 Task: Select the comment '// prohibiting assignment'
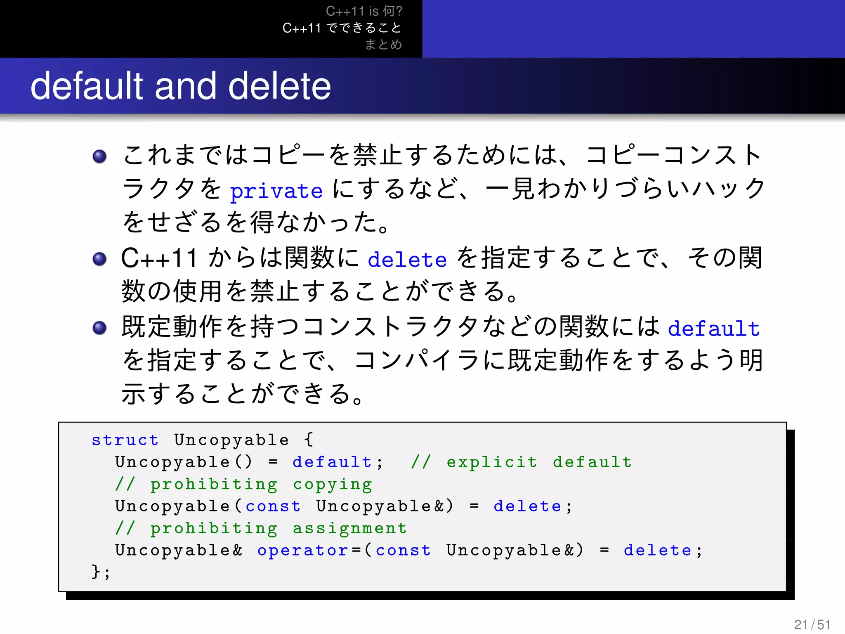(x=261, y=529)
